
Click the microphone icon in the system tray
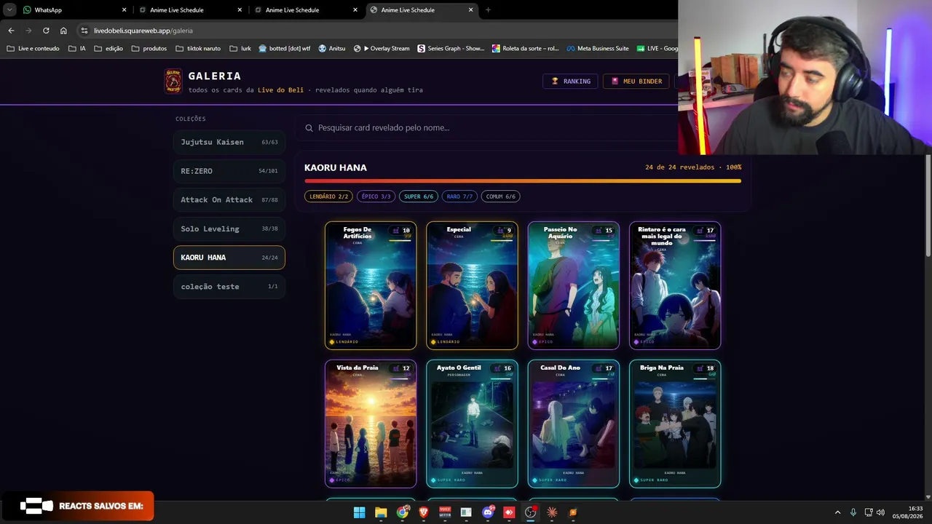853,512
